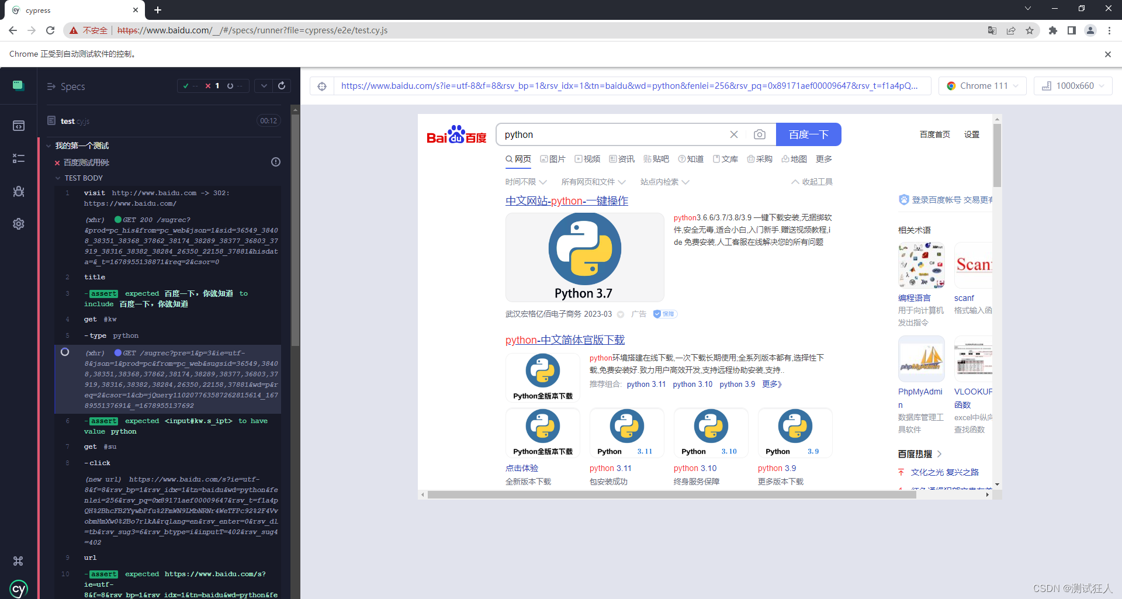This screenshot has width=1122, height=599.
Task: Click the Baidu search input field
Action: pyautogui.click(x=612, y=134)
